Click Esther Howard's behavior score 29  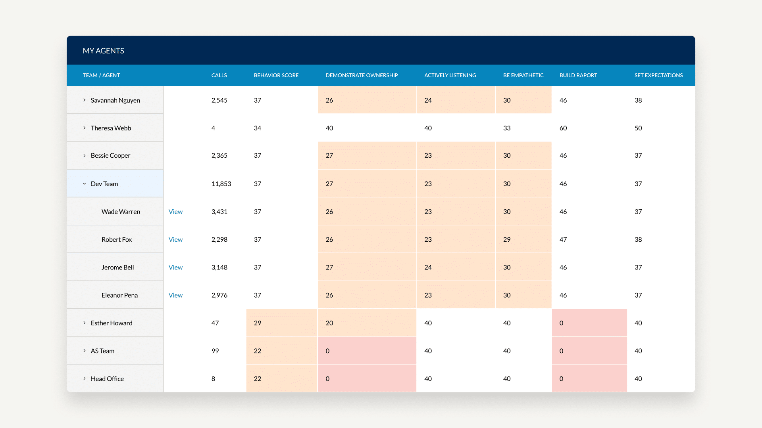(258, 323)
